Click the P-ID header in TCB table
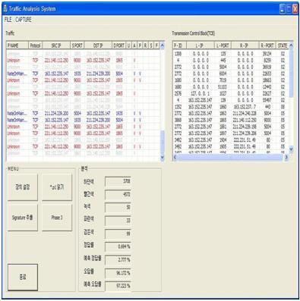 (x=180, y=45)
